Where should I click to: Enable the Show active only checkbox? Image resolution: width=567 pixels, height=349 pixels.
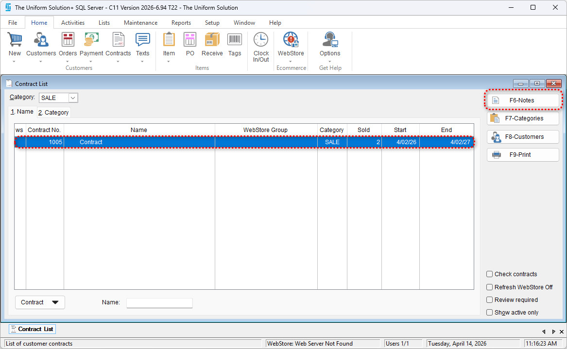point(490,313)
